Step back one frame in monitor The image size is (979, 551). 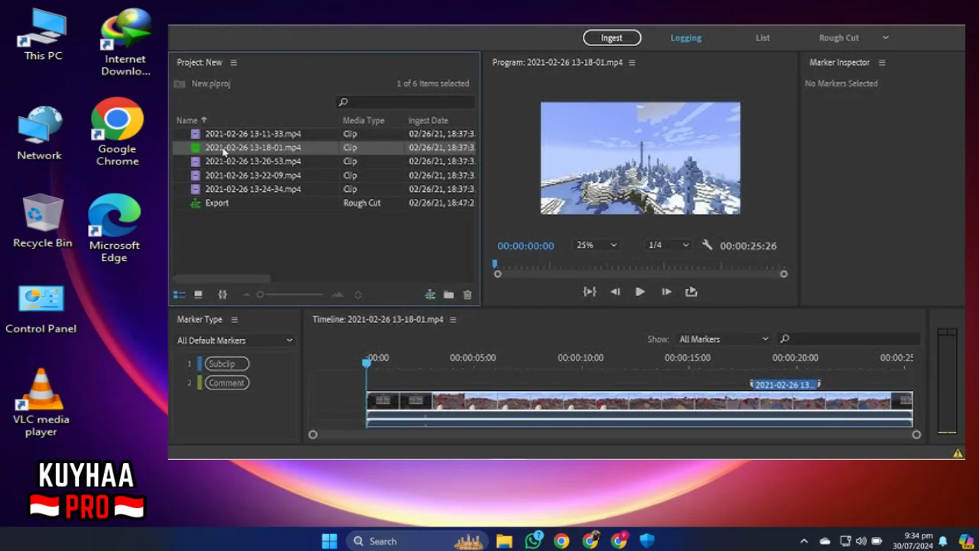pos(615,292)
